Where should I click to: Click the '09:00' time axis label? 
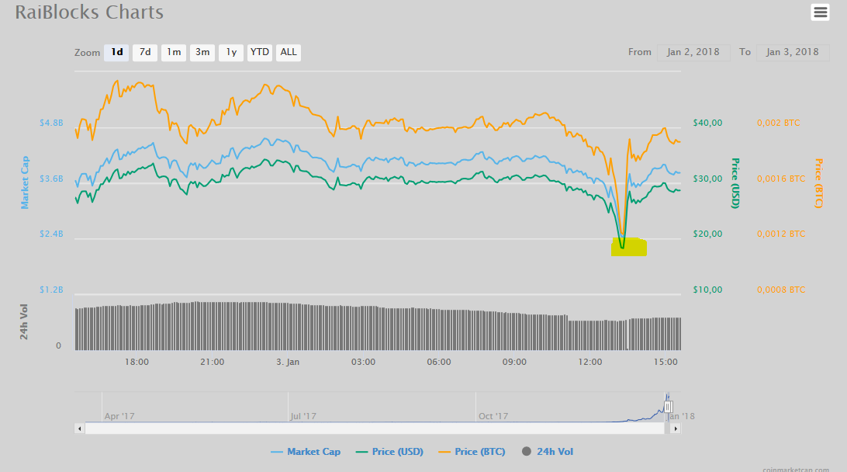(x=514, y=362)
